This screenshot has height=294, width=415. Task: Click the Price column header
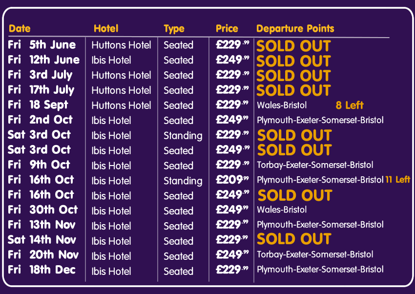click(227, 29)
